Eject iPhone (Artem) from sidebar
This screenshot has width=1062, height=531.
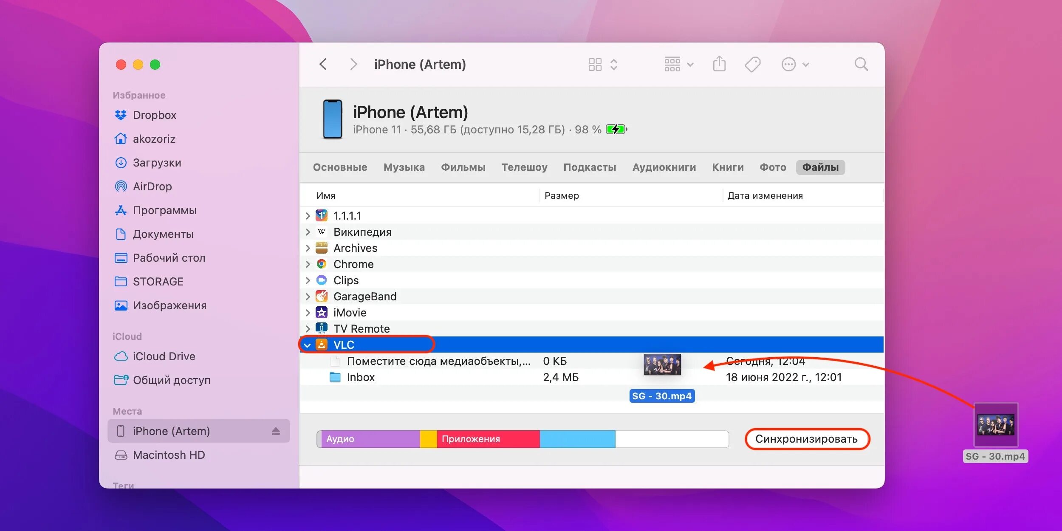[276, 431]
